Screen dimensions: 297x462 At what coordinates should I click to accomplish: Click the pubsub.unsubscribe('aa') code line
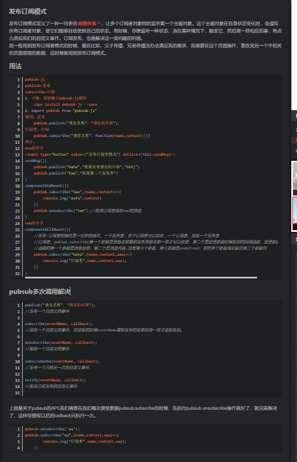point(52,429)
